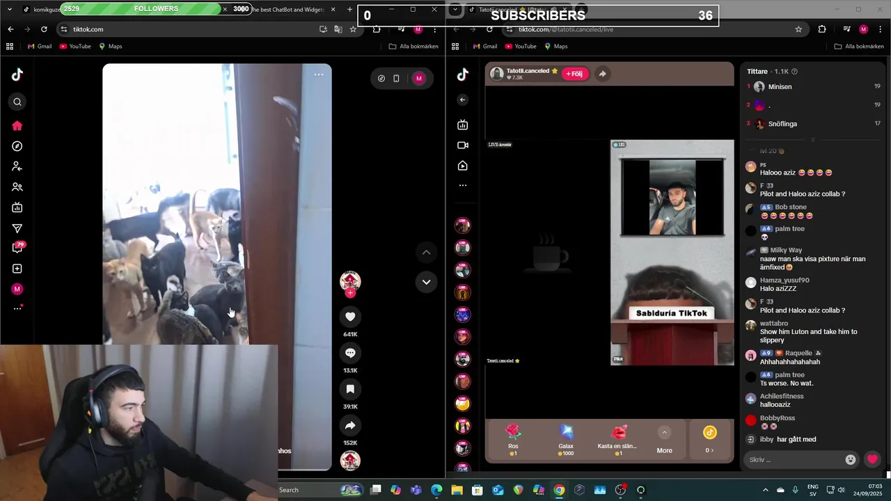Open Activity inbox with red badge
This screenshot has width=891, height=501.
(x=18, y=248)
